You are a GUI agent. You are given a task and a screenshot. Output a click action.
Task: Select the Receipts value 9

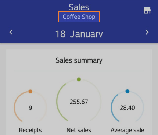[30, 108]
